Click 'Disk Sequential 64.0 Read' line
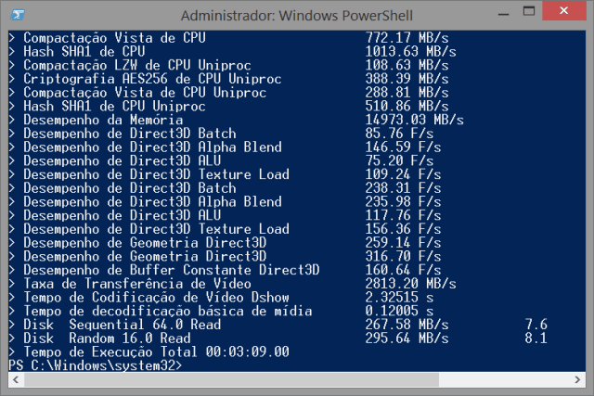The width and height of the screenshot is (594, 396). pos(122,325)
